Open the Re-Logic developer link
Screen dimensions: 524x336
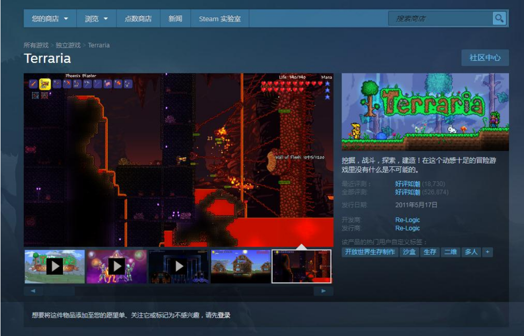(x=408, y=220)
